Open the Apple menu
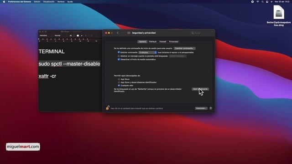 pyautogui.click(x=4, y=2)
